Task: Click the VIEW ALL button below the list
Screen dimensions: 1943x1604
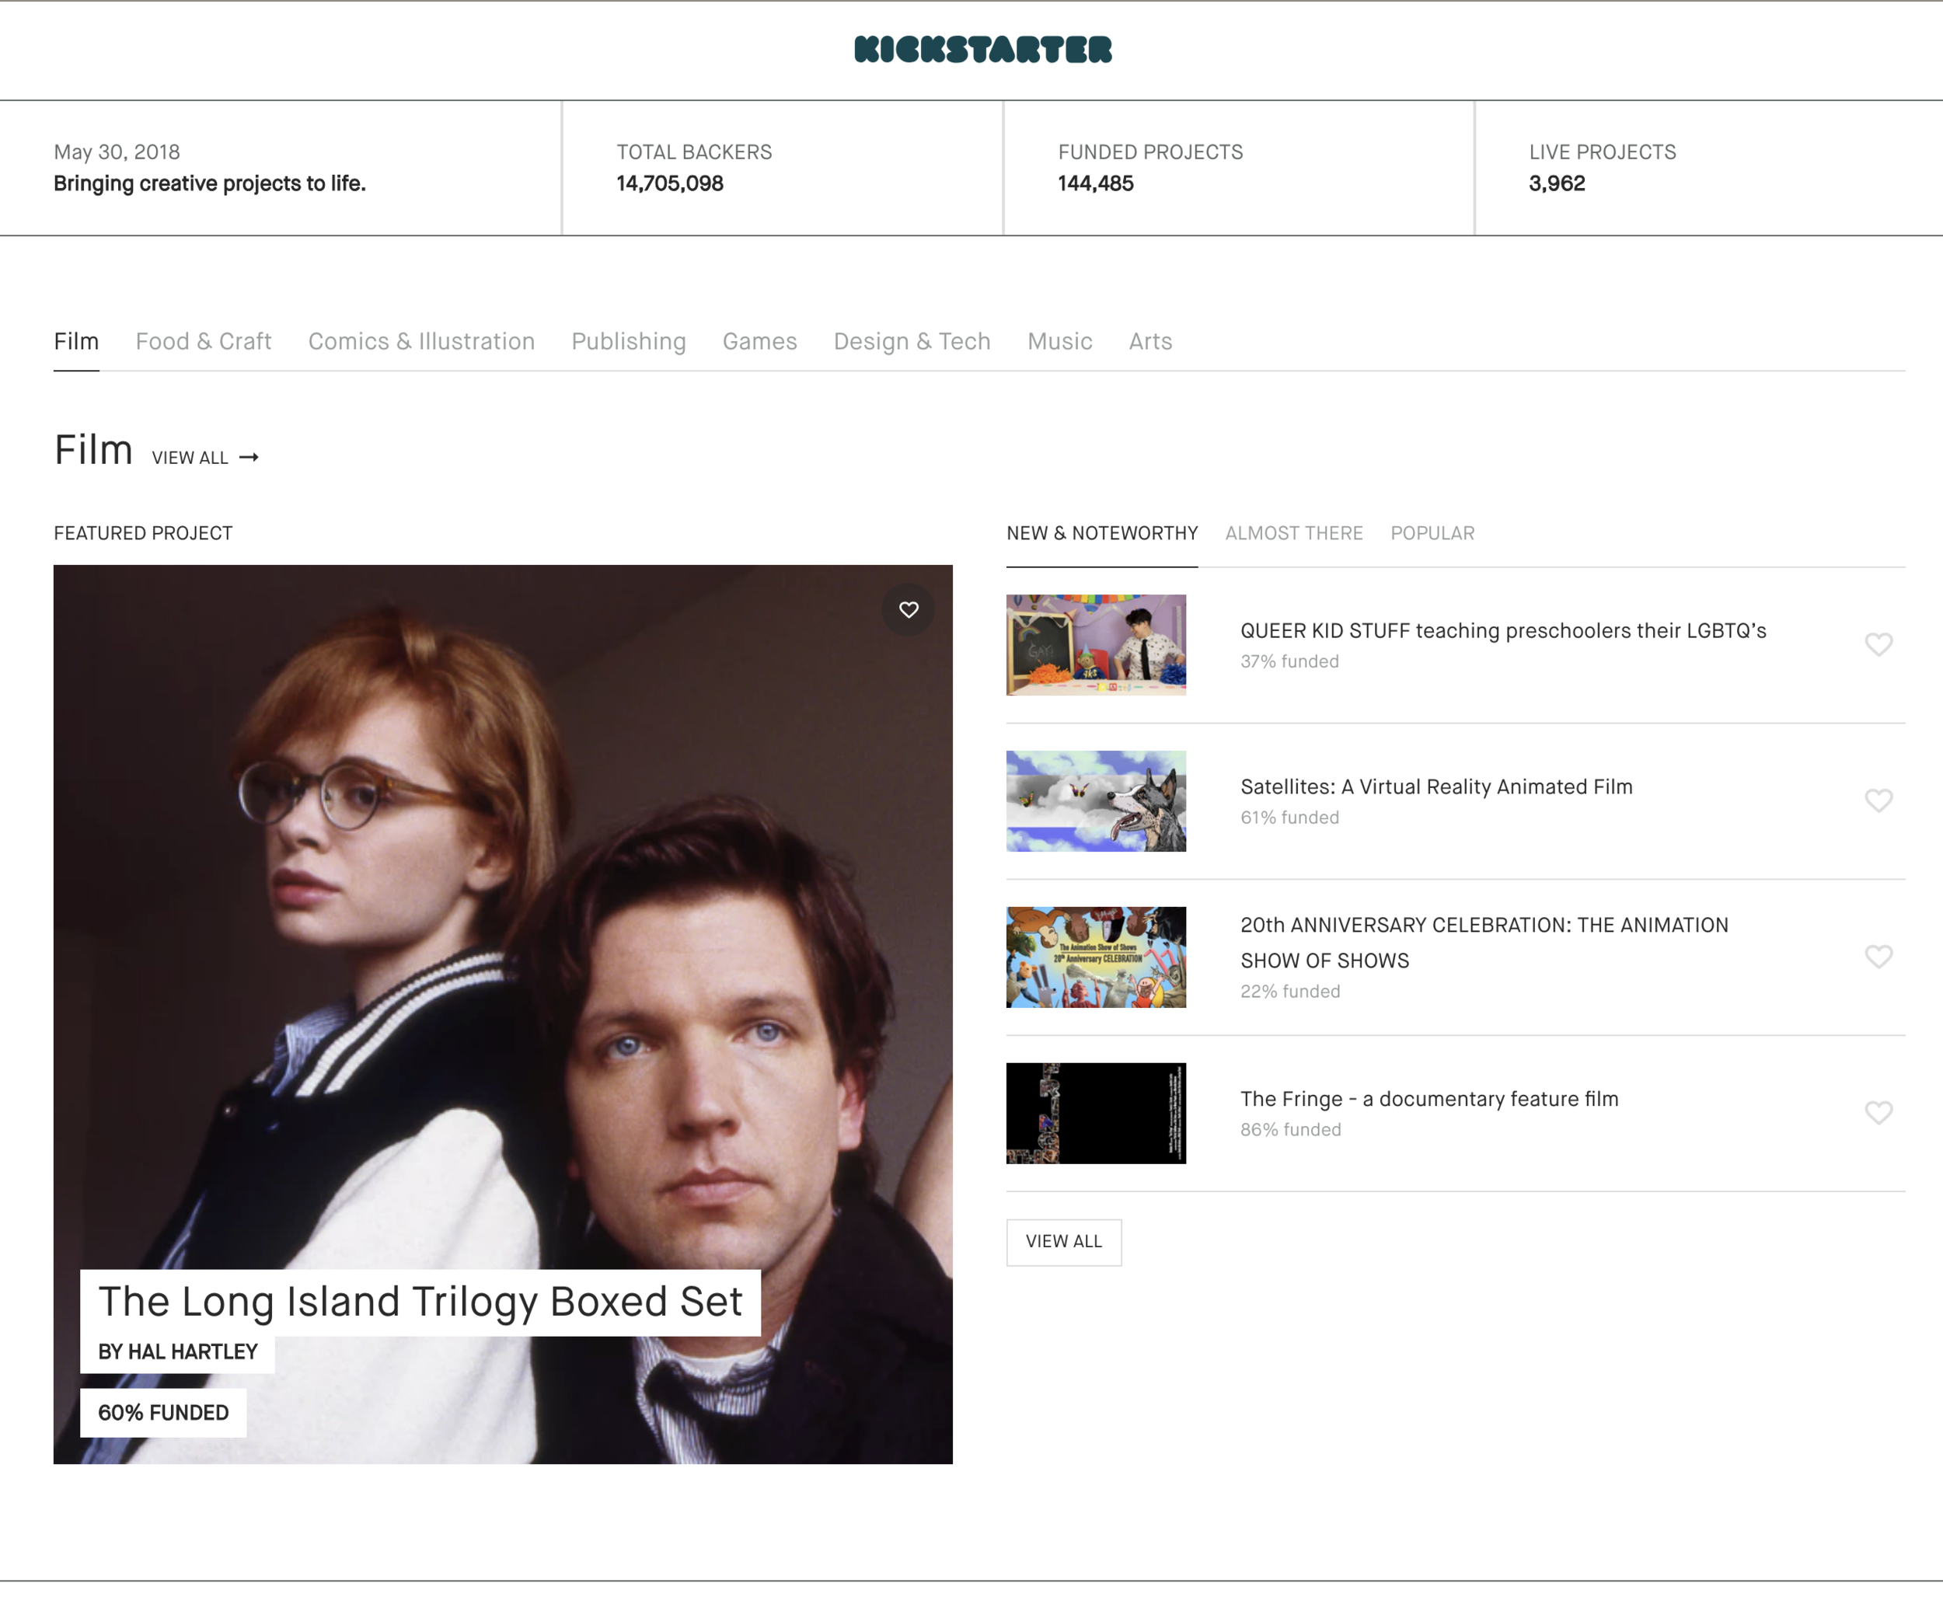Action: [1063, 1242]
